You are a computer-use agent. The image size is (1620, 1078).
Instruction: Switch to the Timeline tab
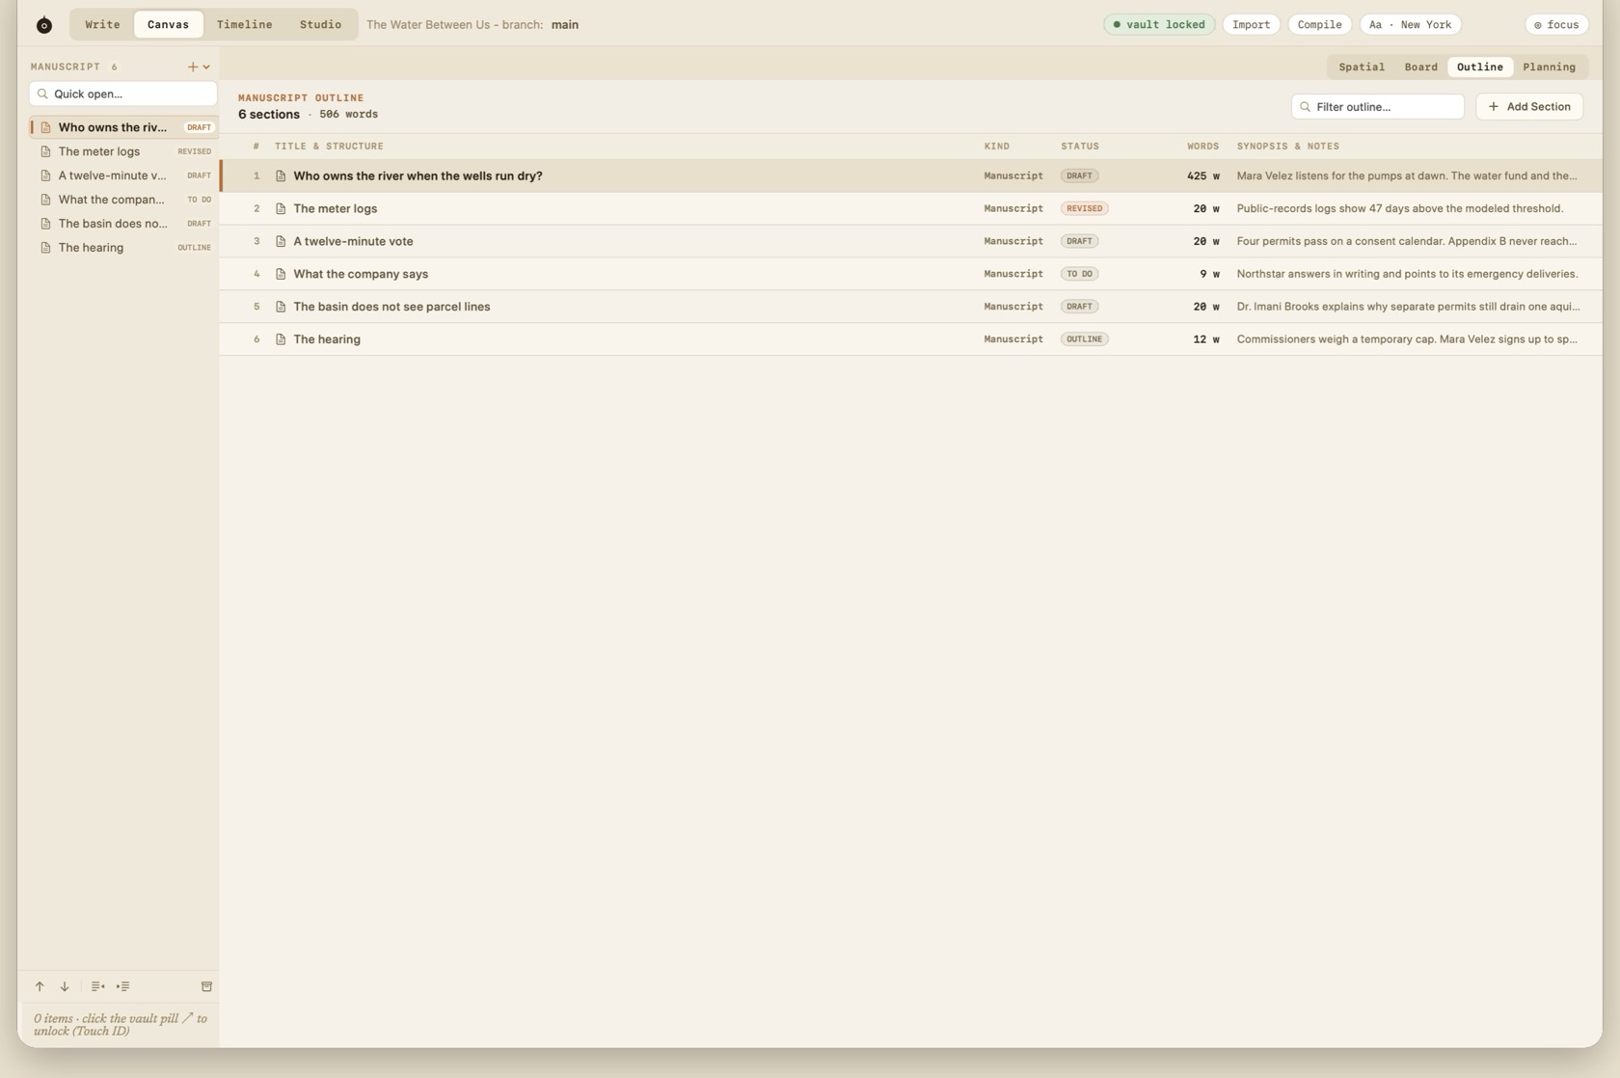click(244, 24)
